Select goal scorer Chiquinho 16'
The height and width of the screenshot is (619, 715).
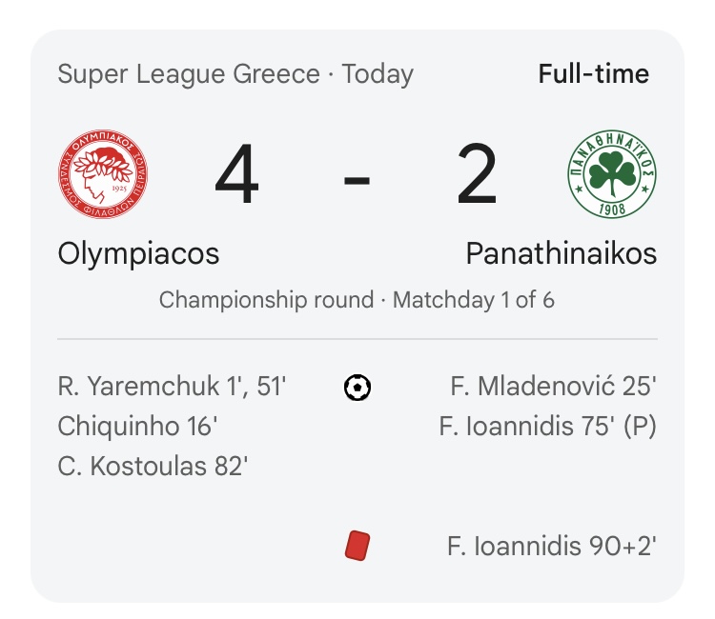137,427
